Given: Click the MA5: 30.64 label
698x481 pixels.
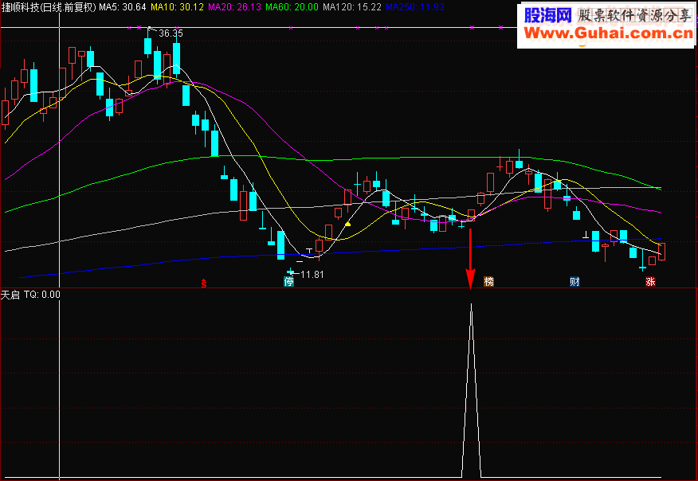Looking at the screenshot, I should [123, 6].
